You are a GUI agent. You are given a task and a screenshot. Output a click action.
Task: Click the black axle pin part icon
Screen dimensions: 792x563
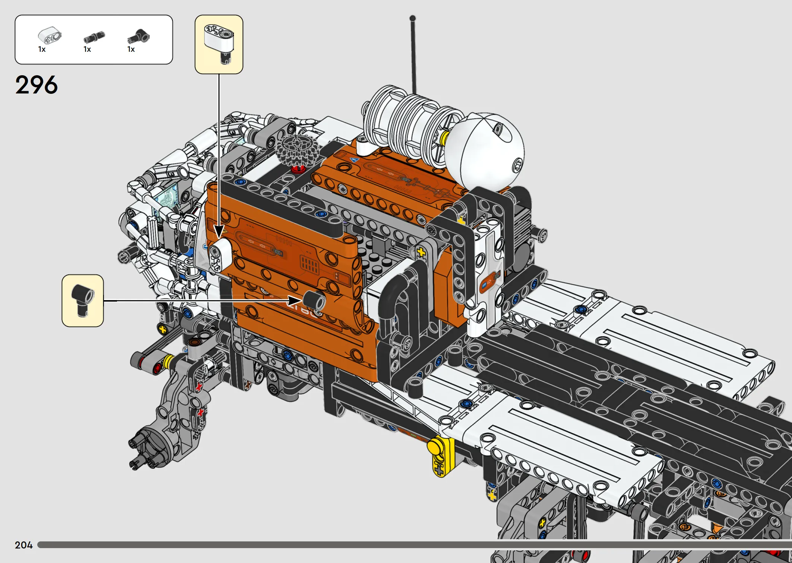coord(94,37)
